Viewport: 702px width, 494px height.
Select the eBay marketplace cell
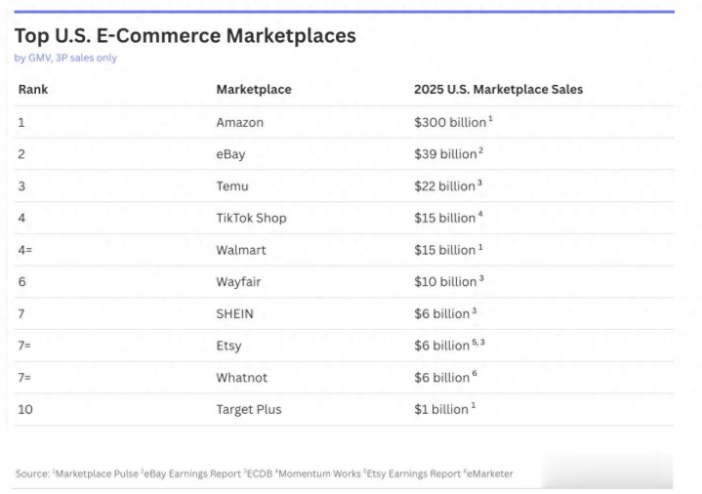[x=230, y=154]
